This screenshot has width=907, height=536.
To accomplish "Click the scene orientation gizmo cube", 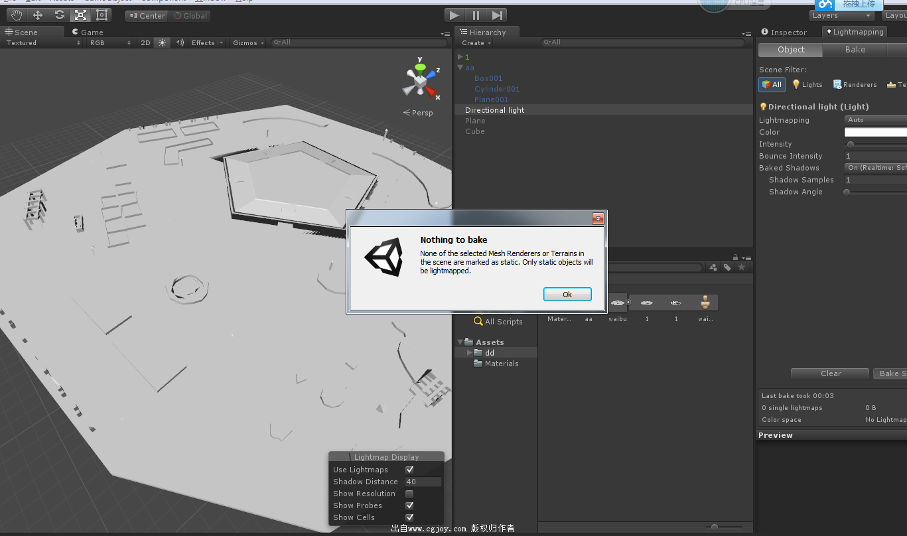I will (419, 82).
